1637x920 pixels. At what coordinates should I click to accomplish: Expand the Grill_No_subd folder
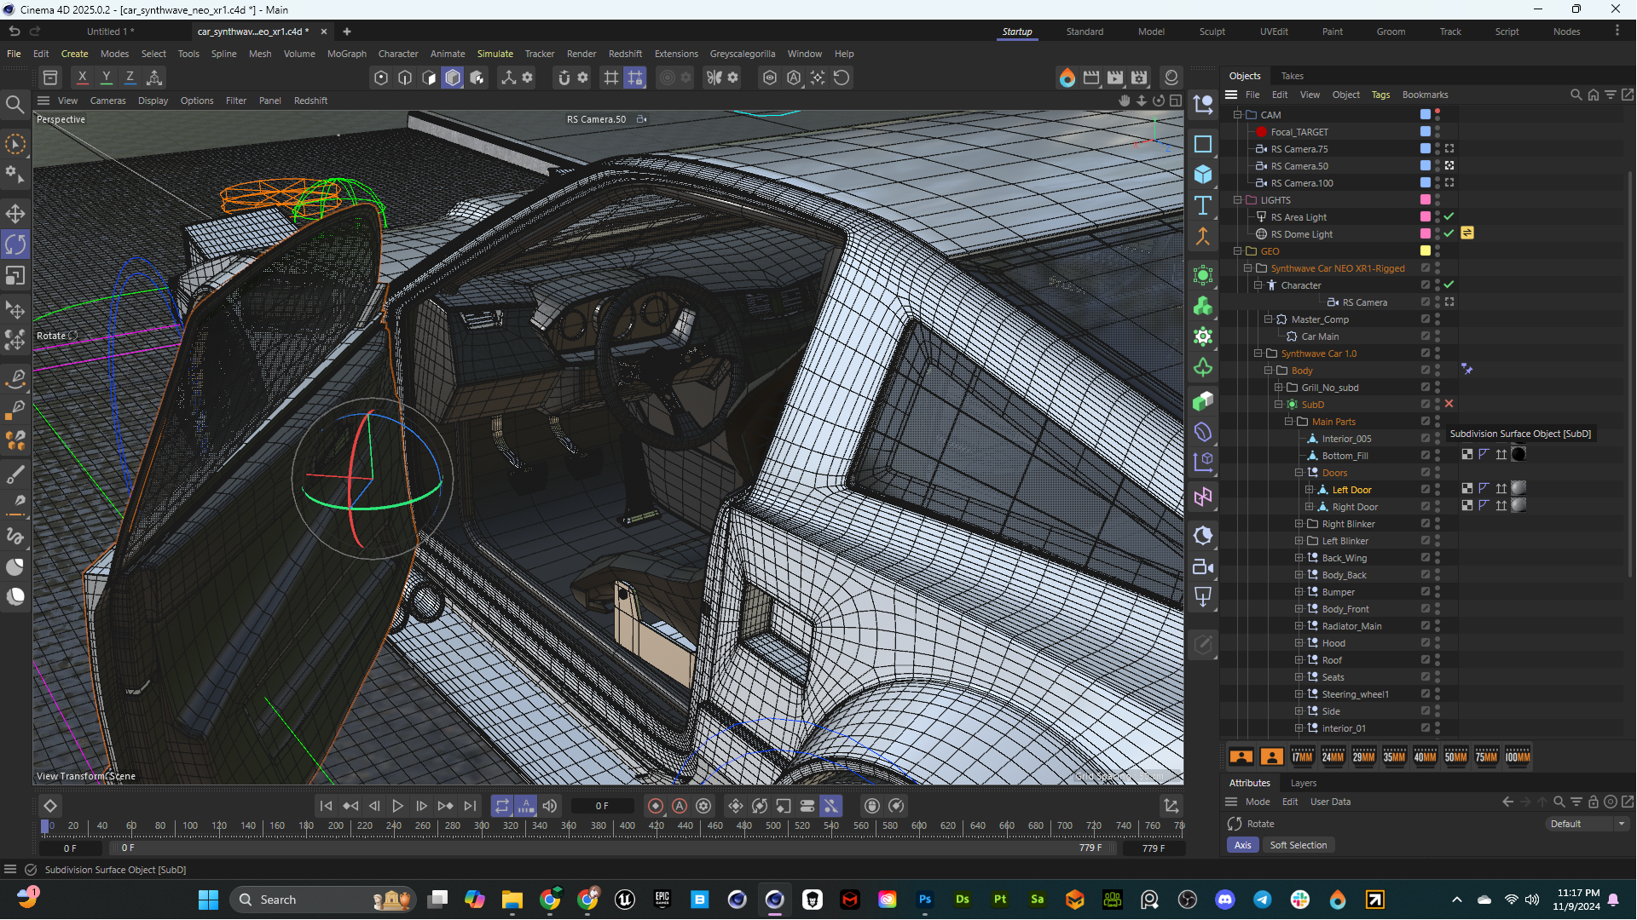[x=1279, y=388]
